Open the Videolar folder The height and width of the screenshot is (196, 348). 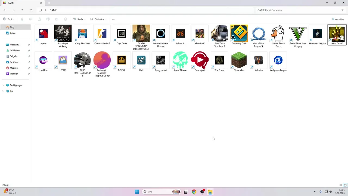[x=15, y=74]
